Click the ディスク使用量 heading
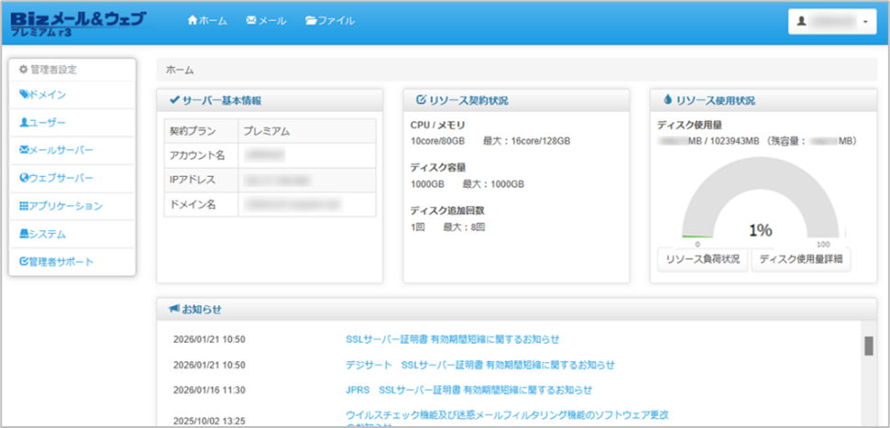The height and width of the screenshot is (428, 890). (x=689, y=126)
